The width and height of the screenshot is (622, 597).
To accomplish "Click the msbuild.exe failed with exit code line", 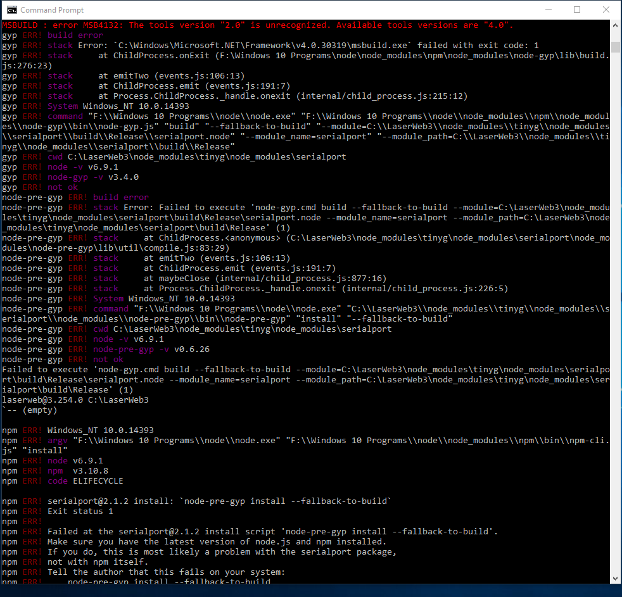I will pos(270,46).
